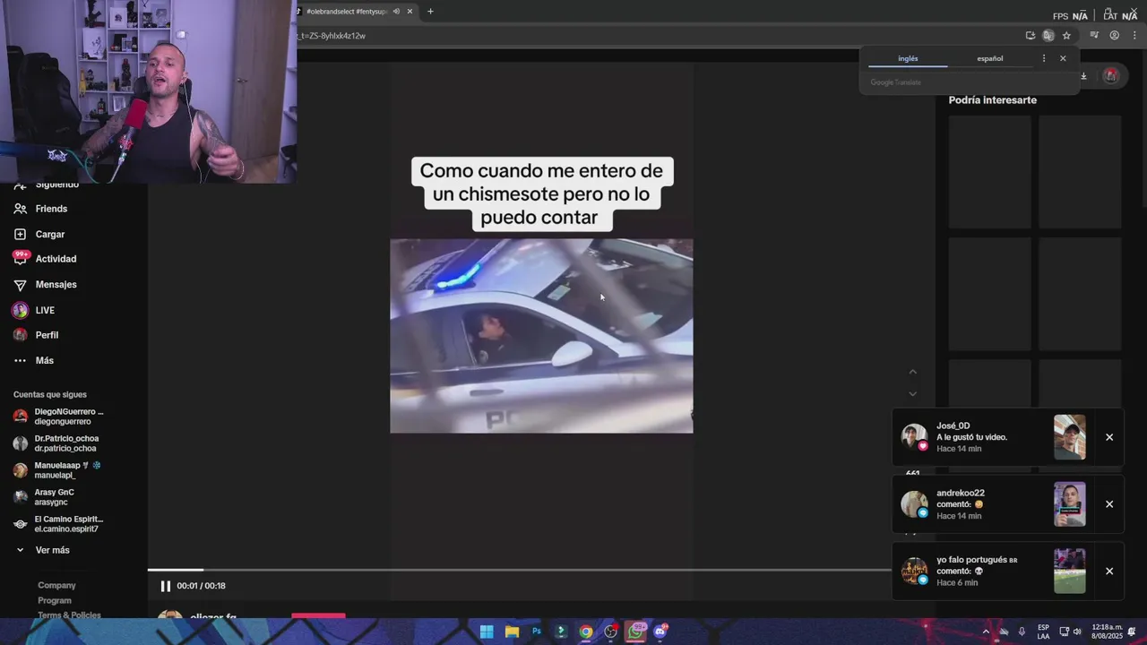Open Photoshop from the taskbar

(536, 632)
